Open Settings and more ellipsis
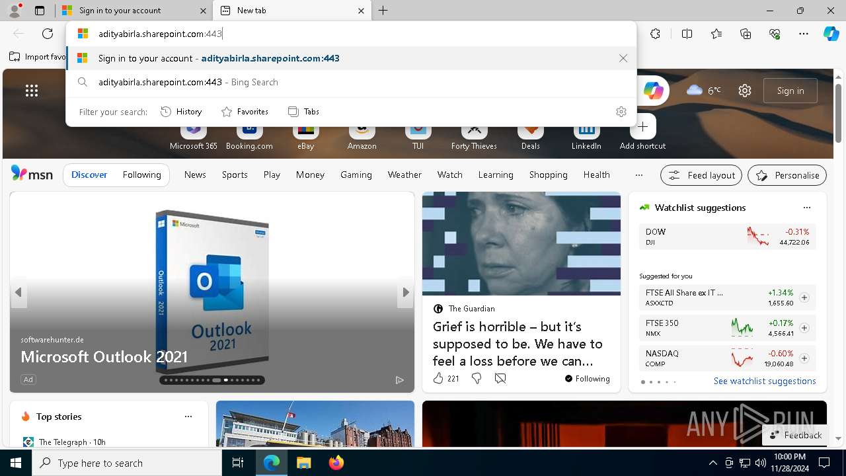846x476 pixels. point(804,34)
